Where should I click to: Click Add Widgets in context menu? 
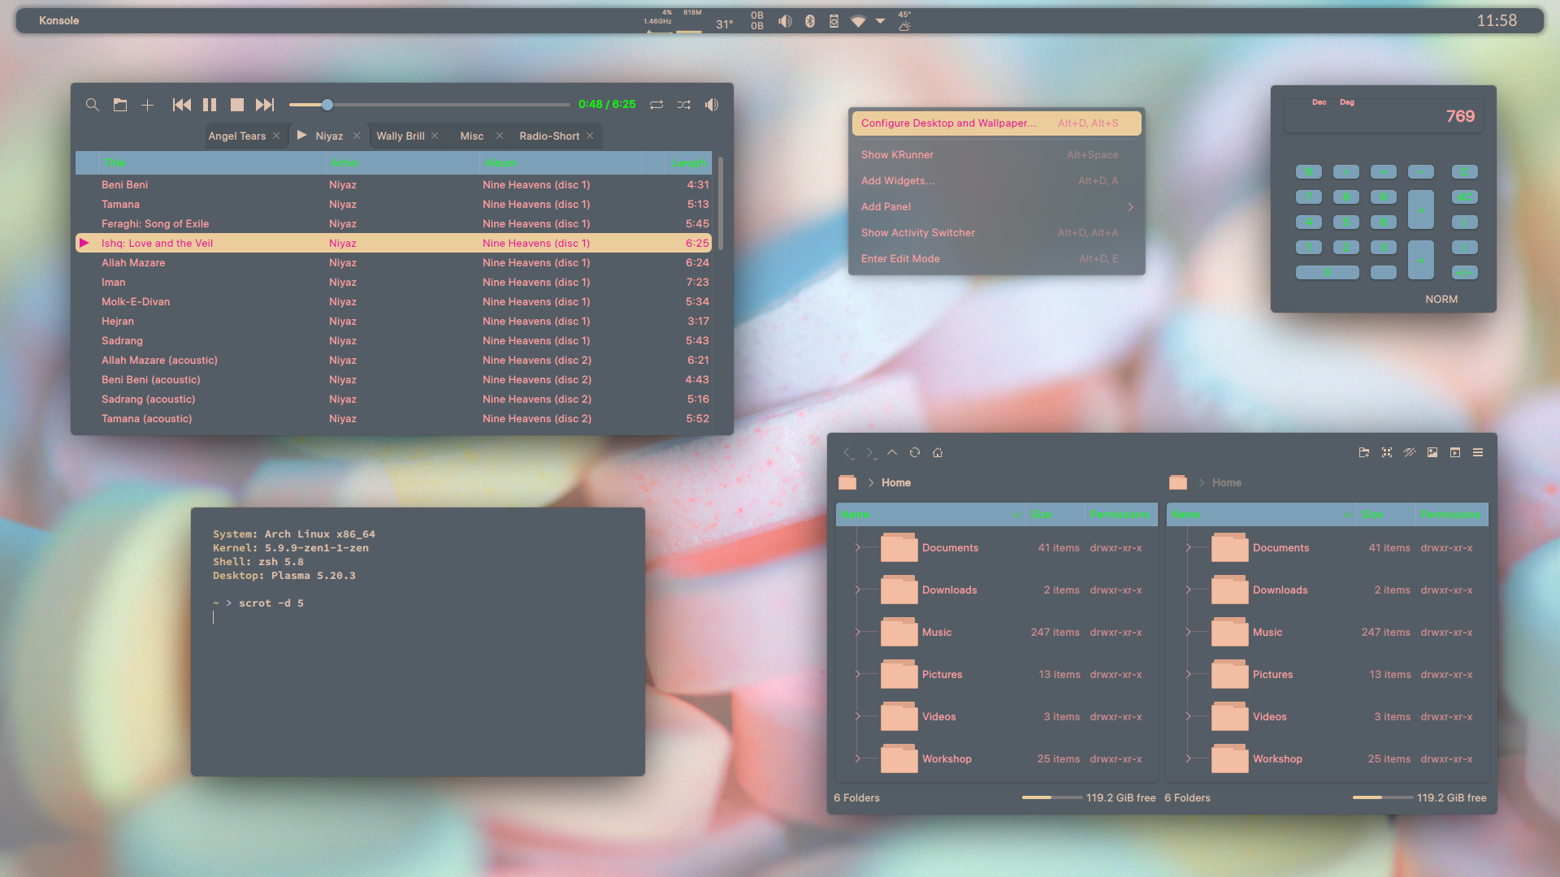[x=897, y=180]
